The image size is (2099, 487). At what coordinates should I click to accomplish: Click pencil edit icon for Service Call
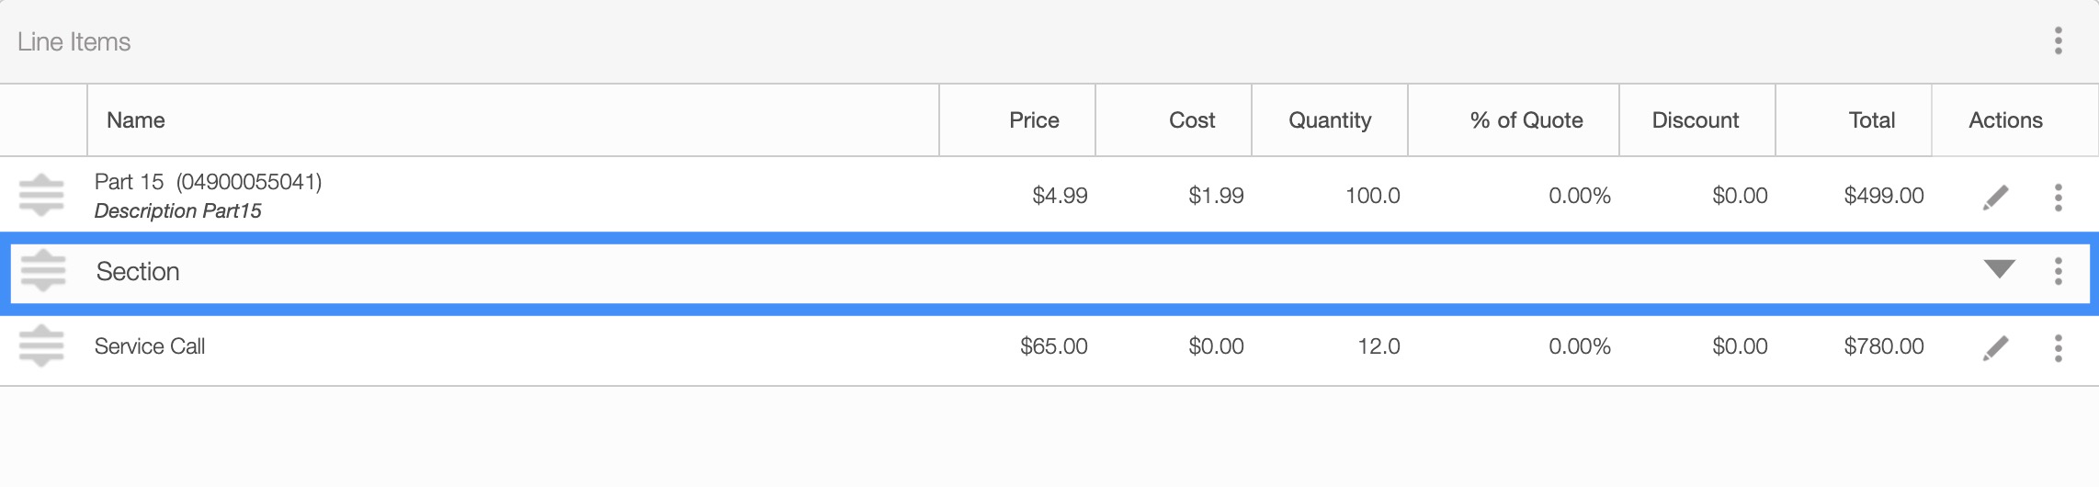(x=1995, y=347)
